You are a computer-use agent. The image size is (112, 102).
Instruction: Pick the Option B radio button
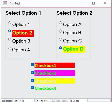[60, 31]
